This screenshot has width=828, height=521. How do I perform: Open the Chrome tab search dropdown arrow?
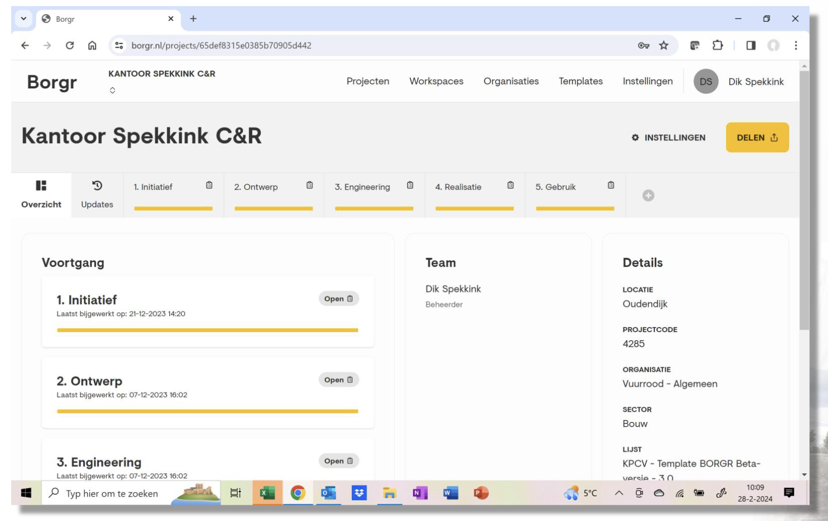23,19
